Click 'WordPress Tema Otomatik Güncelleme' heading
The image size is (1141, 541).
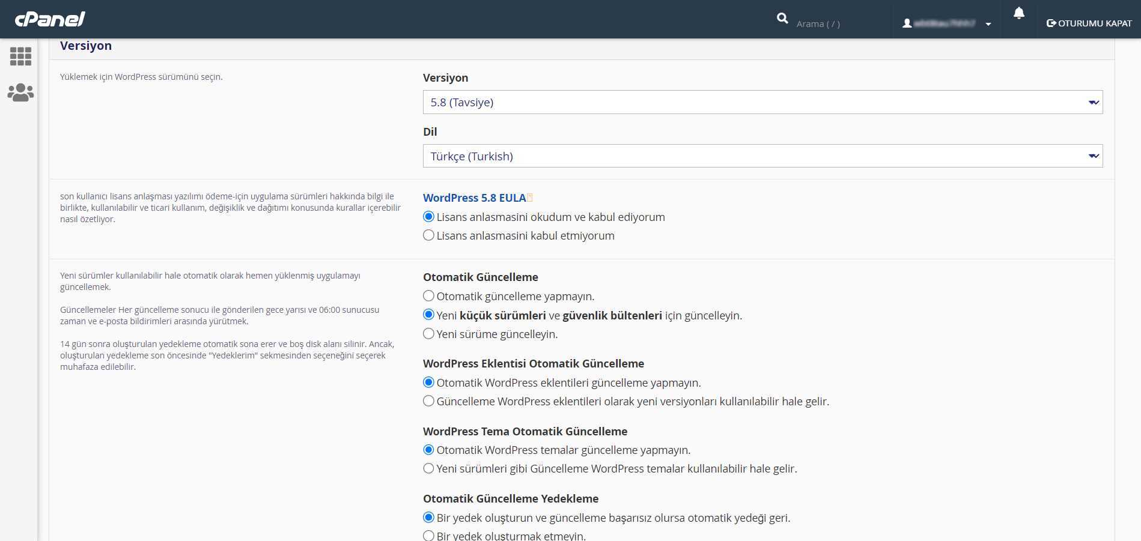(x=525, y=431)
